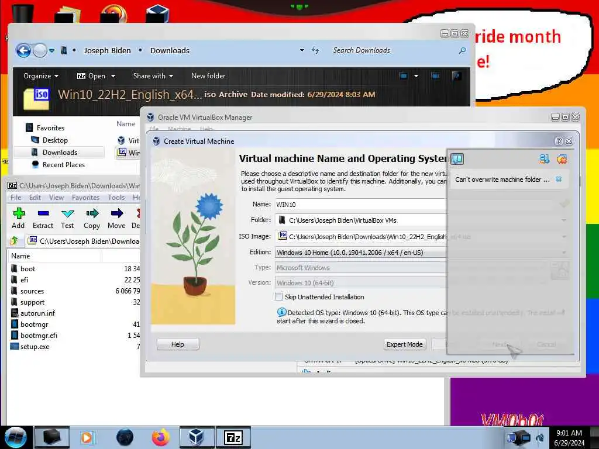Select Downloads in navigation pane
The height and width of the screenshot is (449, 599).
60,153
